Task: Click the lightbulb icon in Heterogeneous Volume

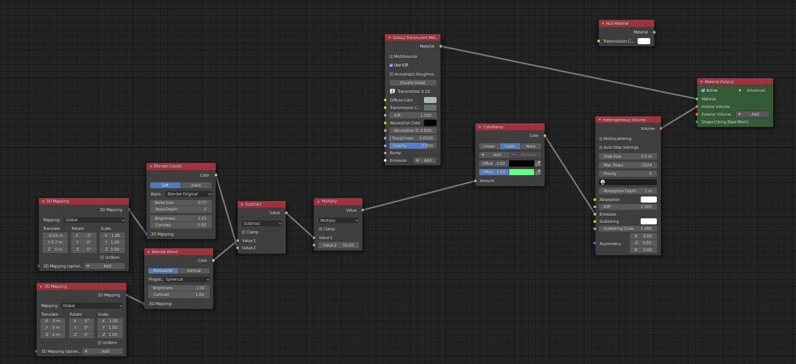Action: (603, 182)
